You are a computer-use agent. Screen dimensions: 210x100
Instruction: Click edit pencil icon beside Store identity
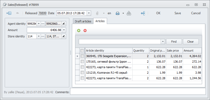pos(64,36)
